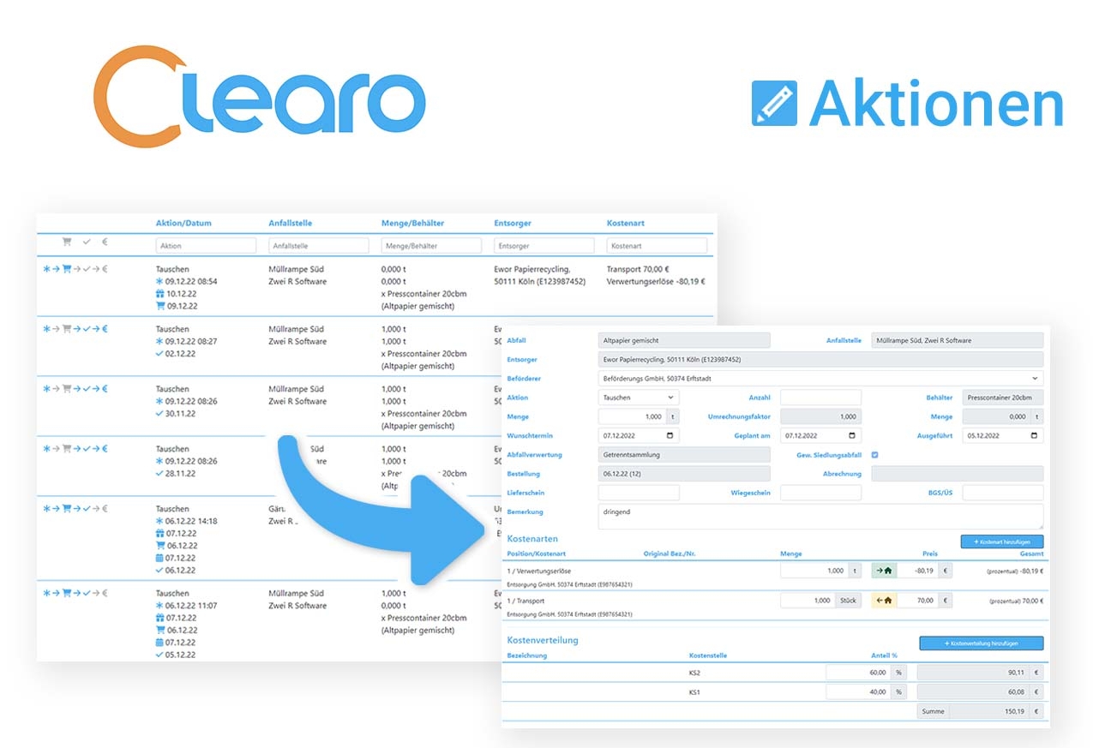Click the grey euro status icon in the 08:54 row
Image resolution: width=1093 pixels, height=748 pixels.
click(x=105, y=269)
